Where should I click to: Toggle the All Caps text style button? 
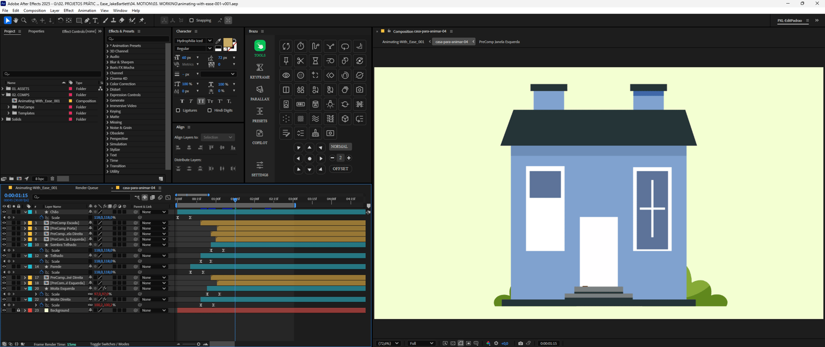pos(201,101)
